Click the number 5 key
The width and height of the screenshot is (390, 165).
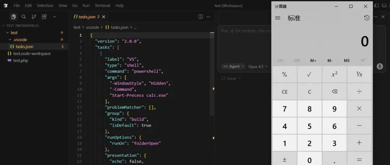click(x=309, y=126)
